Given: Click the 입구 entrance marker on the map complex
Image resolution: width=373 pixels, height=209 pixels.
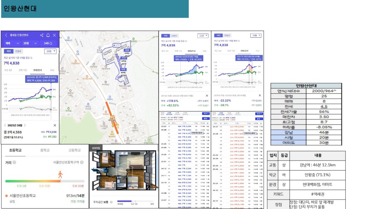Looking at the screenshot, I should click(x=117, y=45).
